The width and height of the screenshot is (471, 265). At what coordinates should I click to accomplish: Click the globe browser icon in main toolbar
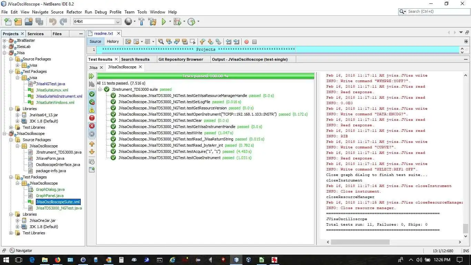point(128,22)
